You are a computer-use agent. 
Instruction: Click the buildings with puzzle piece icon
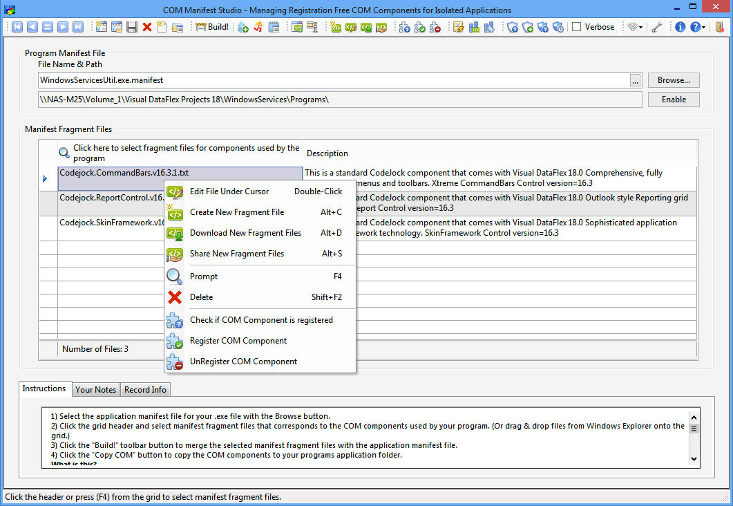coord(489,27)
